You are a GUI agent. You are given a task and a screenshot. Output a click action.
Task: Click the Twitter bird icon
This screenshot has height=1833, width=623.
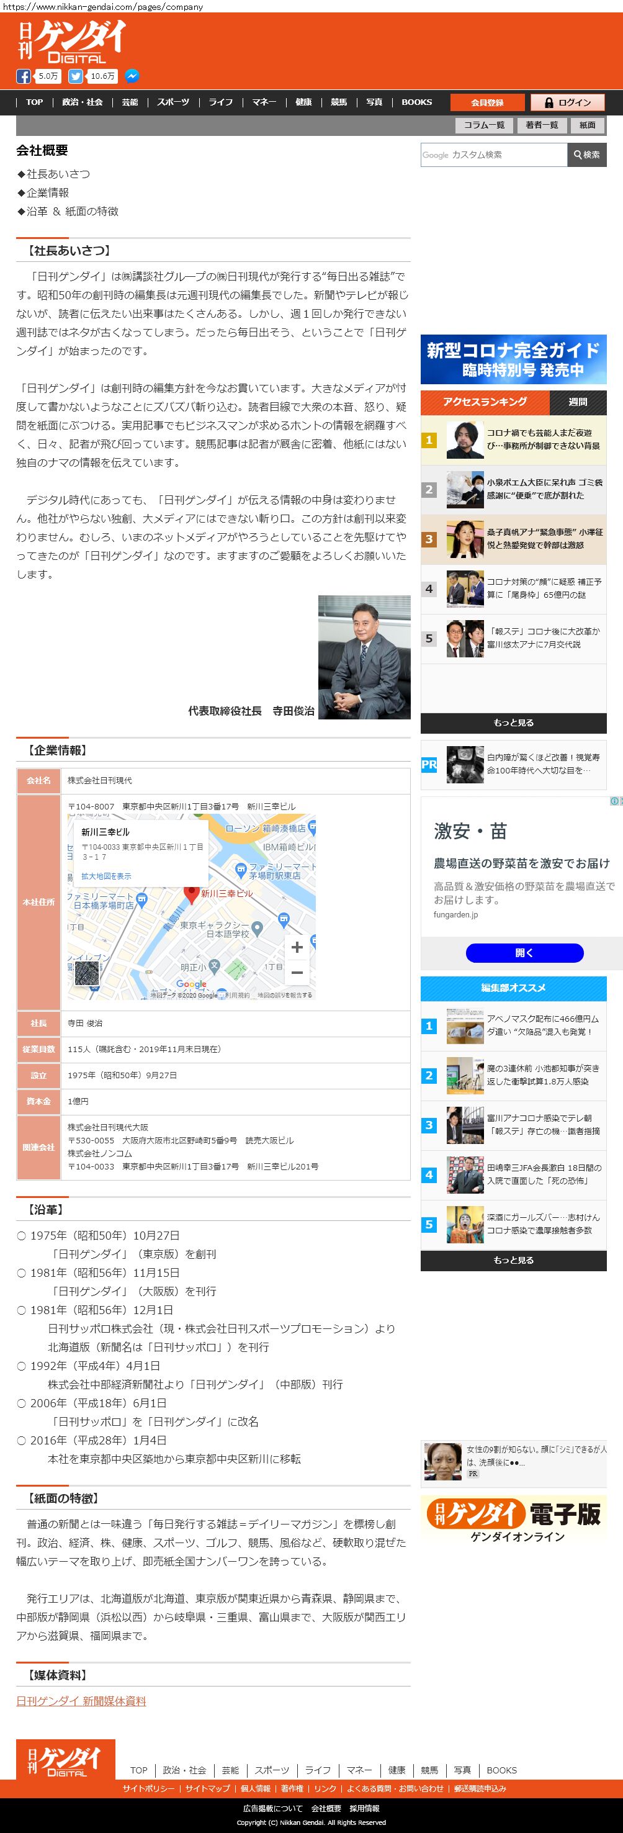tap(75, 76)
